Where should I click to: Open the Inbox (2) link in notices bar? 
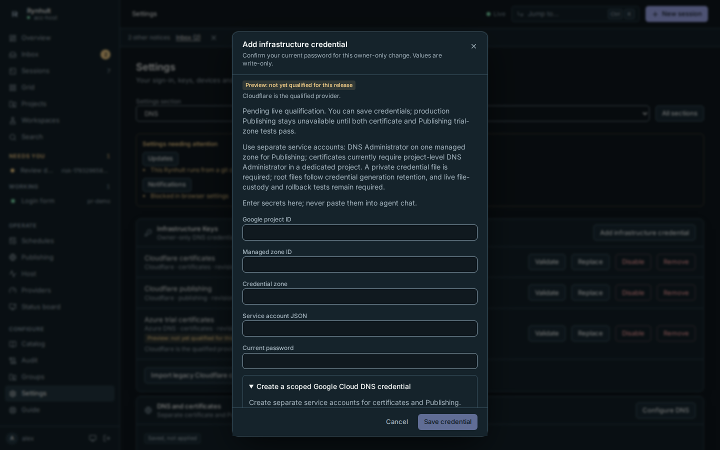point(188,37)
